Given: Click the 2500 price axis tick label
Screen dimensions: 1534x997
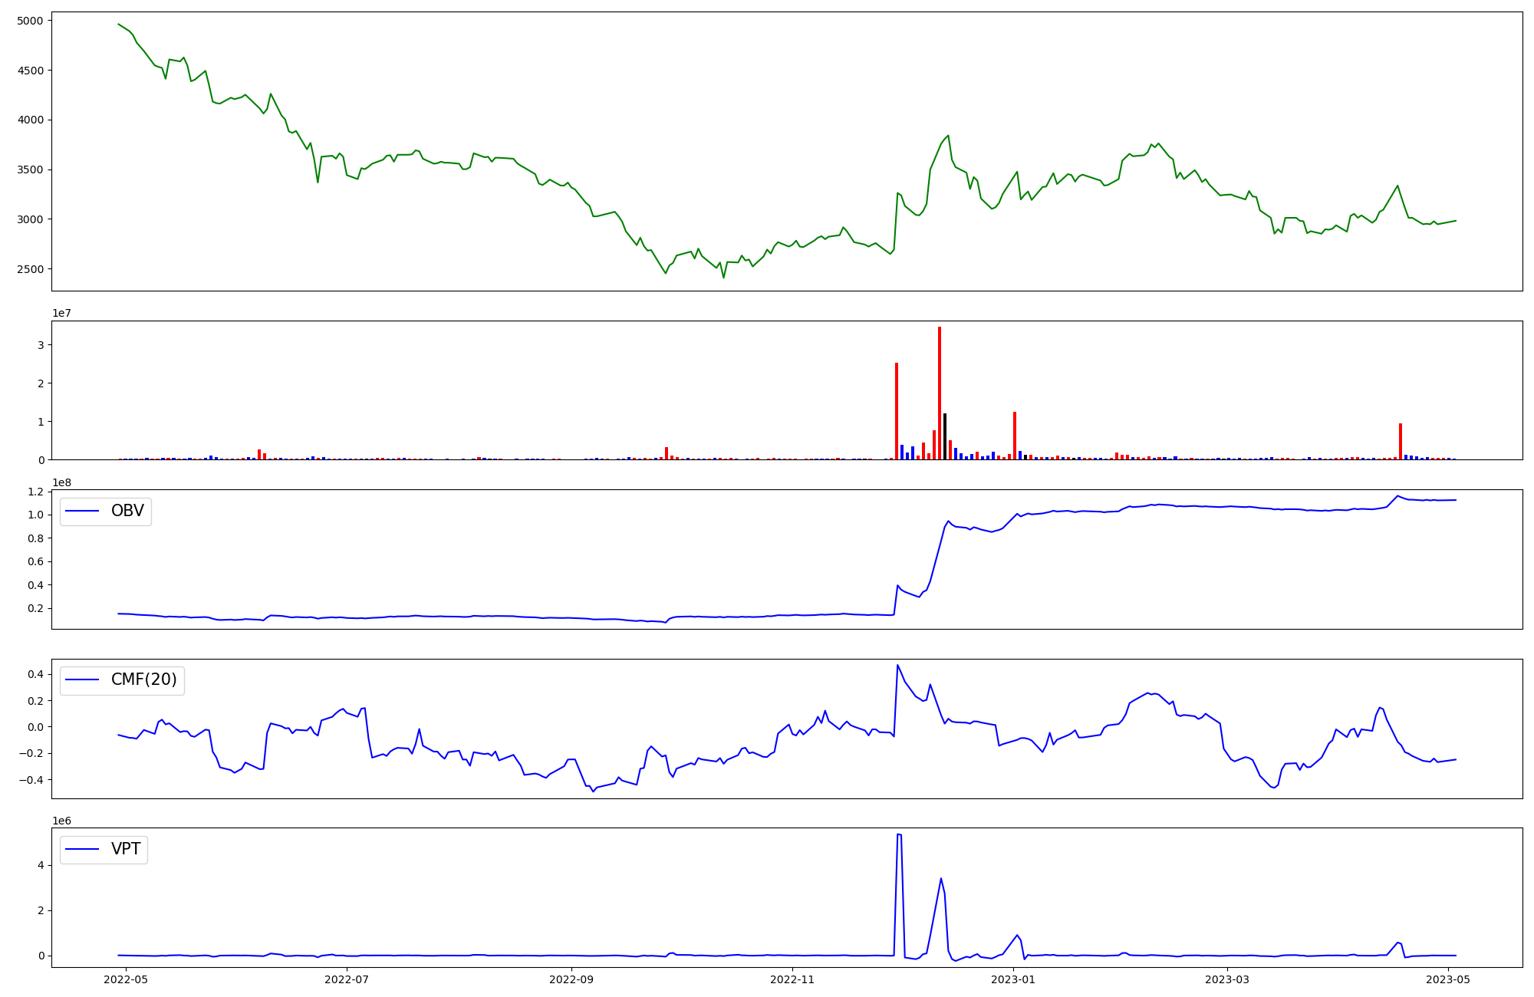Looking at the screenshot, I should pyautogui.click(x=30, y=269).
